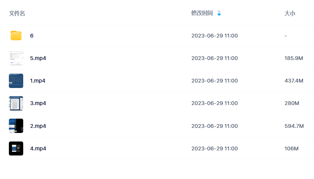Click the 4.mp4 video thumbnail

[16, 148]
